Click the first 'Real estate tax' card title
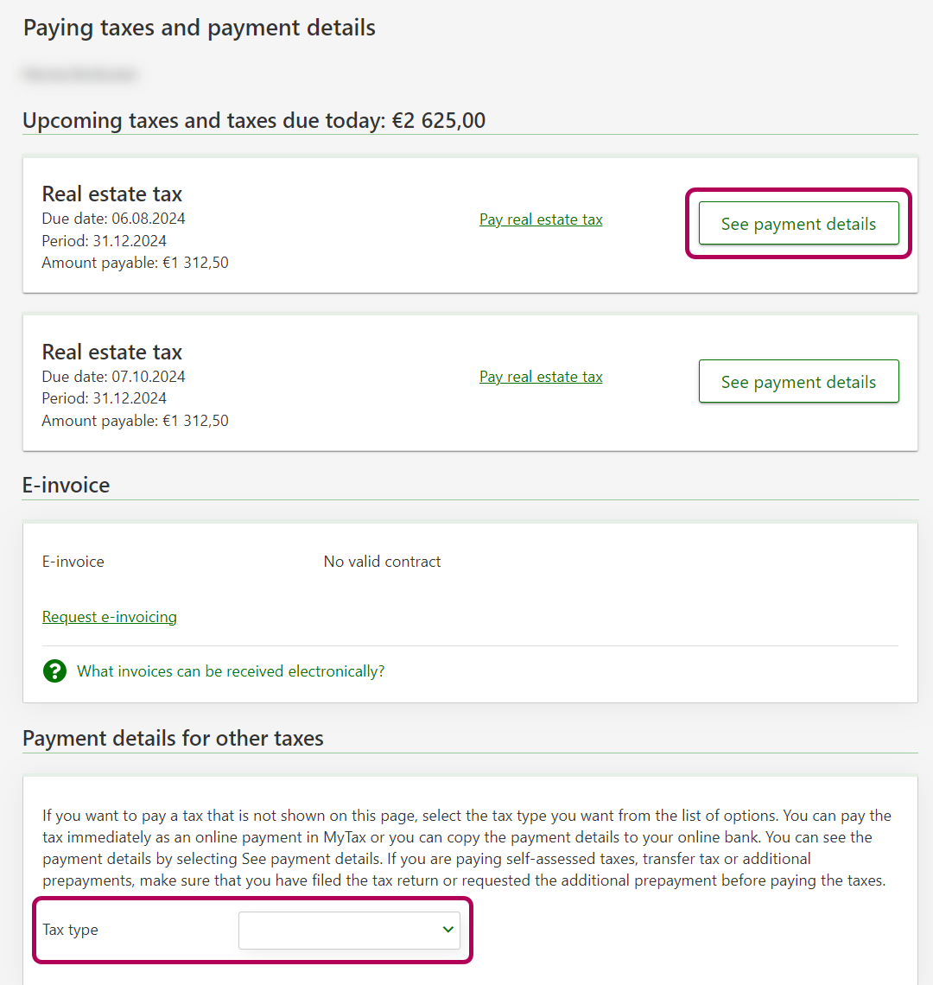 [x=112, y=194]
